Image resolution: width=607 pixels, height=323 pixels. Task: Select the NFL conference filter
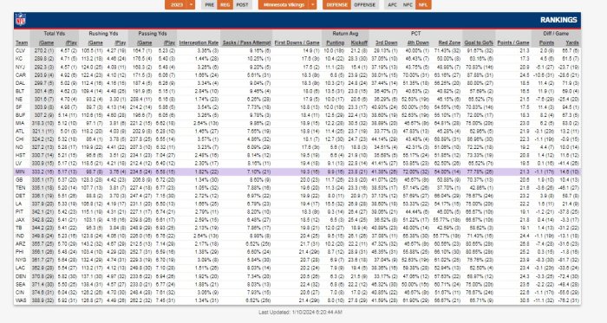pos(423,4)
